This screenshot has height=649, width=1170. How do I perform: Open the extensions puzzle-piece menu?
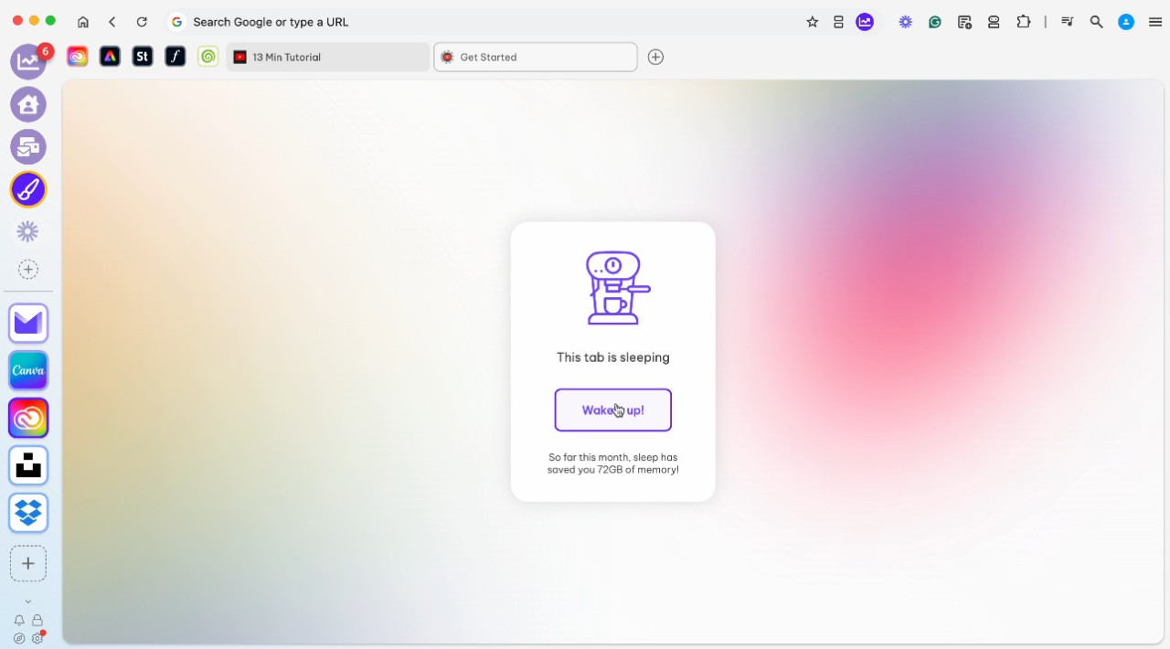click(1024, 22)
